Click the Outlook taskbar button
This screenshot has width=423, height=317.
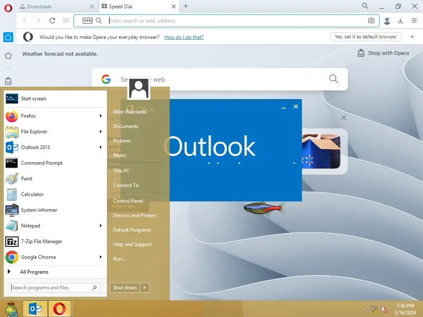[35, 309]
